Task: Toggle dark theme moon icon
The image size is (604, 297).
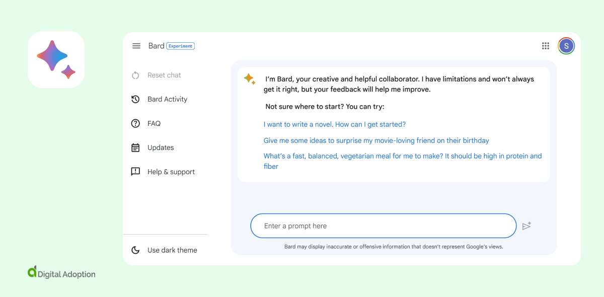Action: click(x=135, y=250)
